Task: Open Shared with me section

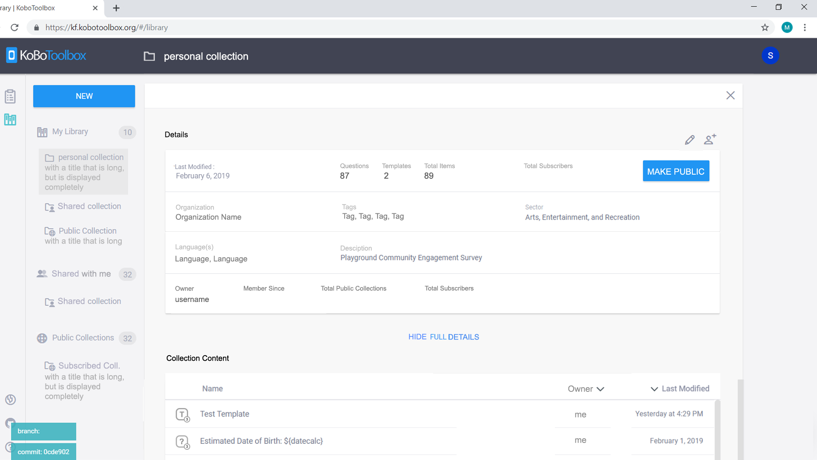Action: pyautogui.click(x=81, y=274)
